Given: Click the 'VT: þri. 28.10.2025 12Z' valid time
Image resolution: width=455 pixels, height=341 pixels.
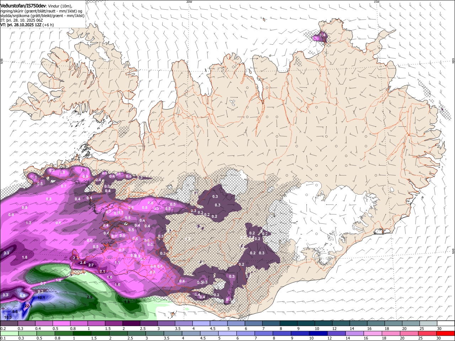Looking at the screenshot, I should pos(21,25).
